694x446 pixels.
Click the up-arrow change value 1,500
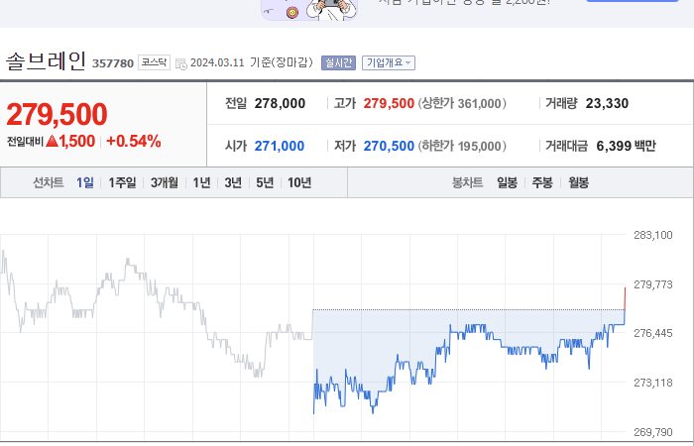(70, 142)
